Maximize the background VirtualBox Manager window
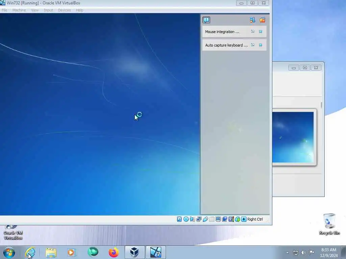346x259 pixels. coord(305,67)
